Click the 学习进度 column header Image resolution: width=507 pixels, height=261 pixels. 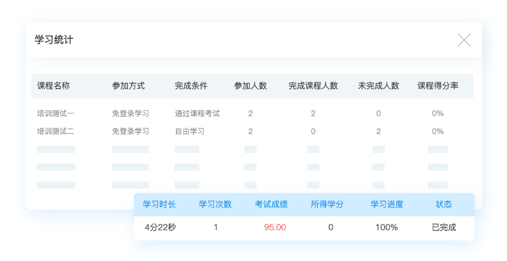coord(387,205)
